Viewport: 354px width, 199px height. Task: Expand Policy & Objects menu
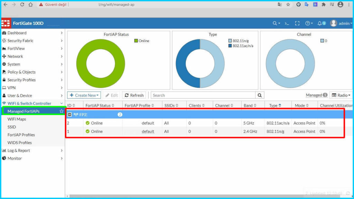tap(33, 72)
